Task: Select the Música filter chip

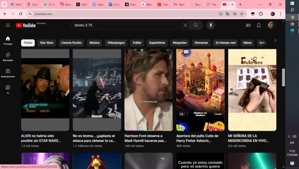Action: pos(95,43)
